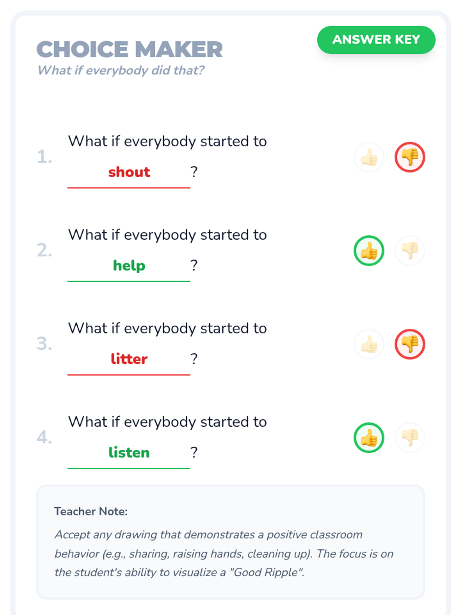
Task: Click thumbs up icon for question 1
Action: [x=369, y=157]
